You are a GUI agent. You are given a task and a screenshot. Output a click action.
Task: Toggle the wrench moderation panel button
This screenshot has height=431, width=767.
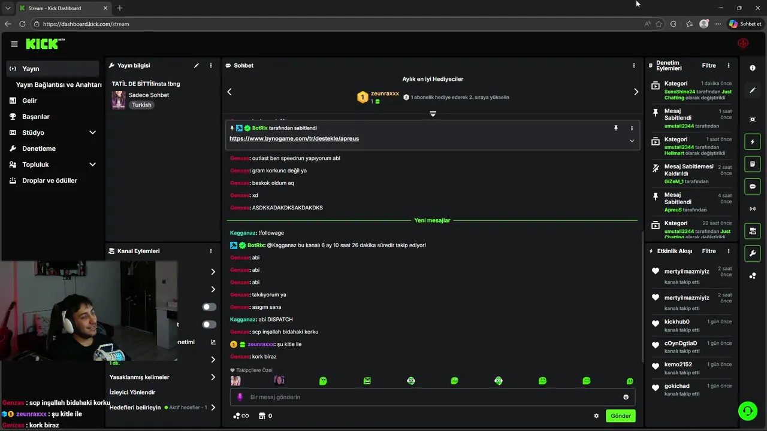(x=753, y=253)
